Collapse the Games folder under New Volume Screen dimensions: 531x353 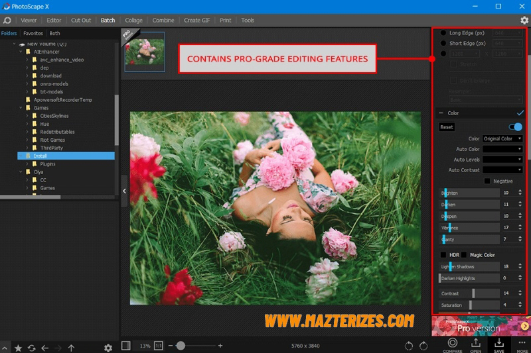click(21, 108)
